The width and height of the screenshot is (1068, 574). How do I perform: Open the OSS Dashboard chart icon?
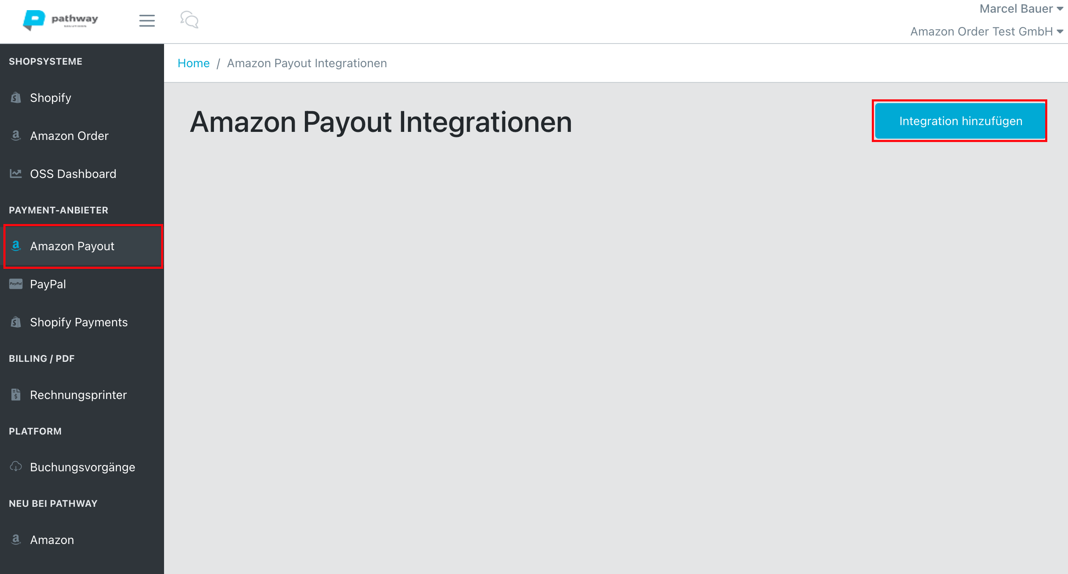point(16,173)
